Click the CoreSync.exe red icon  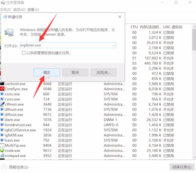pyautogui.click(x=2, y=89)
